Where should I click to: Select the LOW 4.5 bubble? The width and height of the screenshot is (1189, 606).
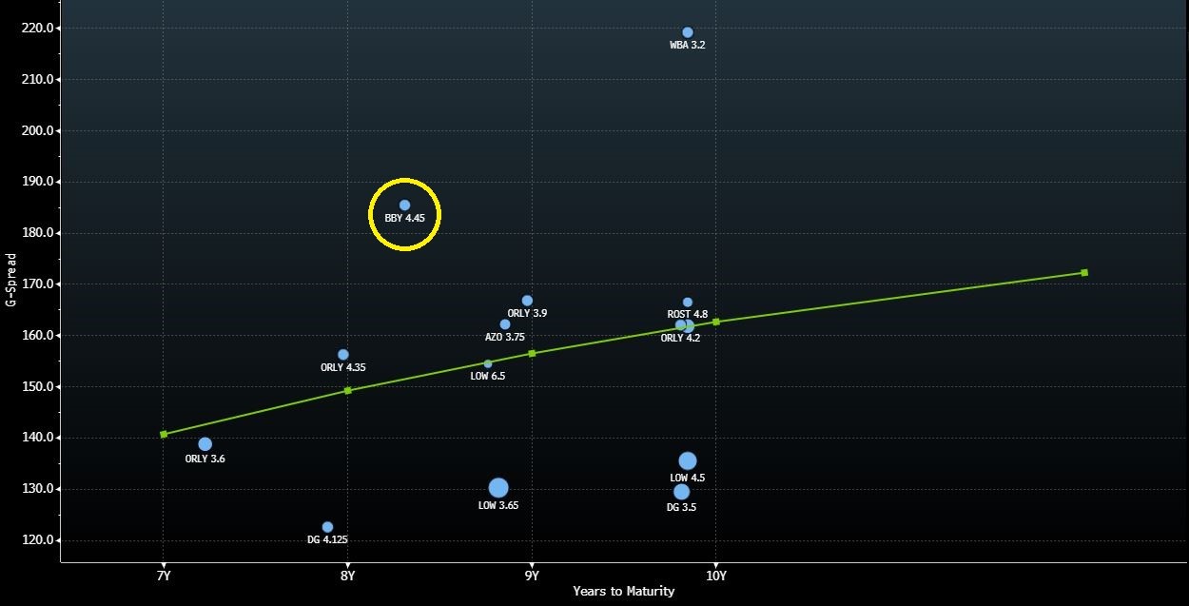click(688, 461)
